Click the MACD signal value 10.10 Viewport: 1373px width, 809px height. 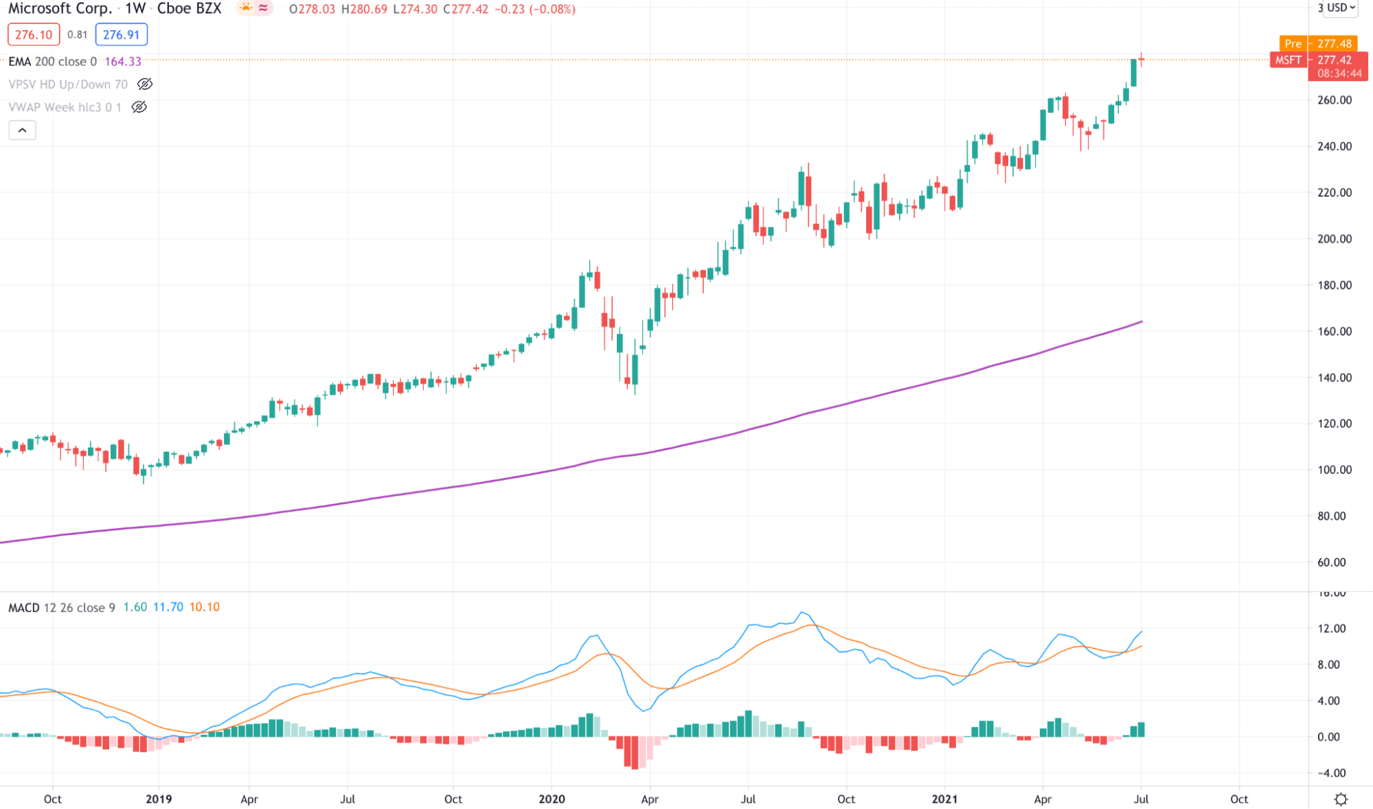[205, 607]
